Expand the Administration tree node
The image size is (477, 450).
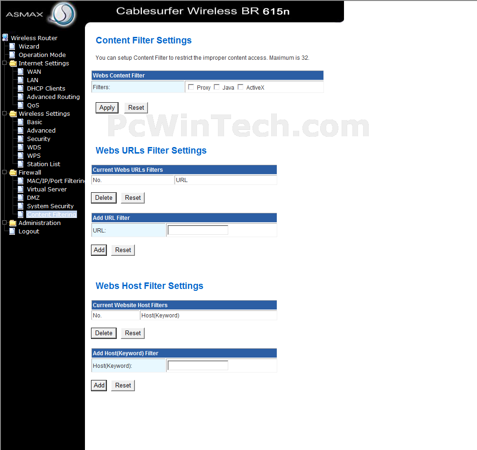[4, 222]
